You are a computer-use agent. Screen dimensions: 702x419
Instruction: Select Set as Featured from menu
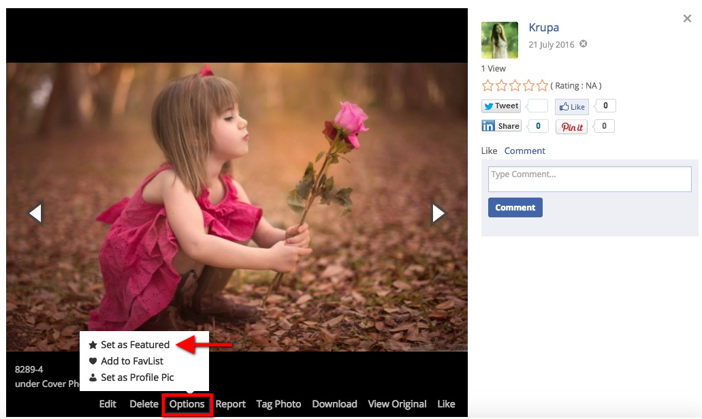pyautogui.click(x=135, y=345)
